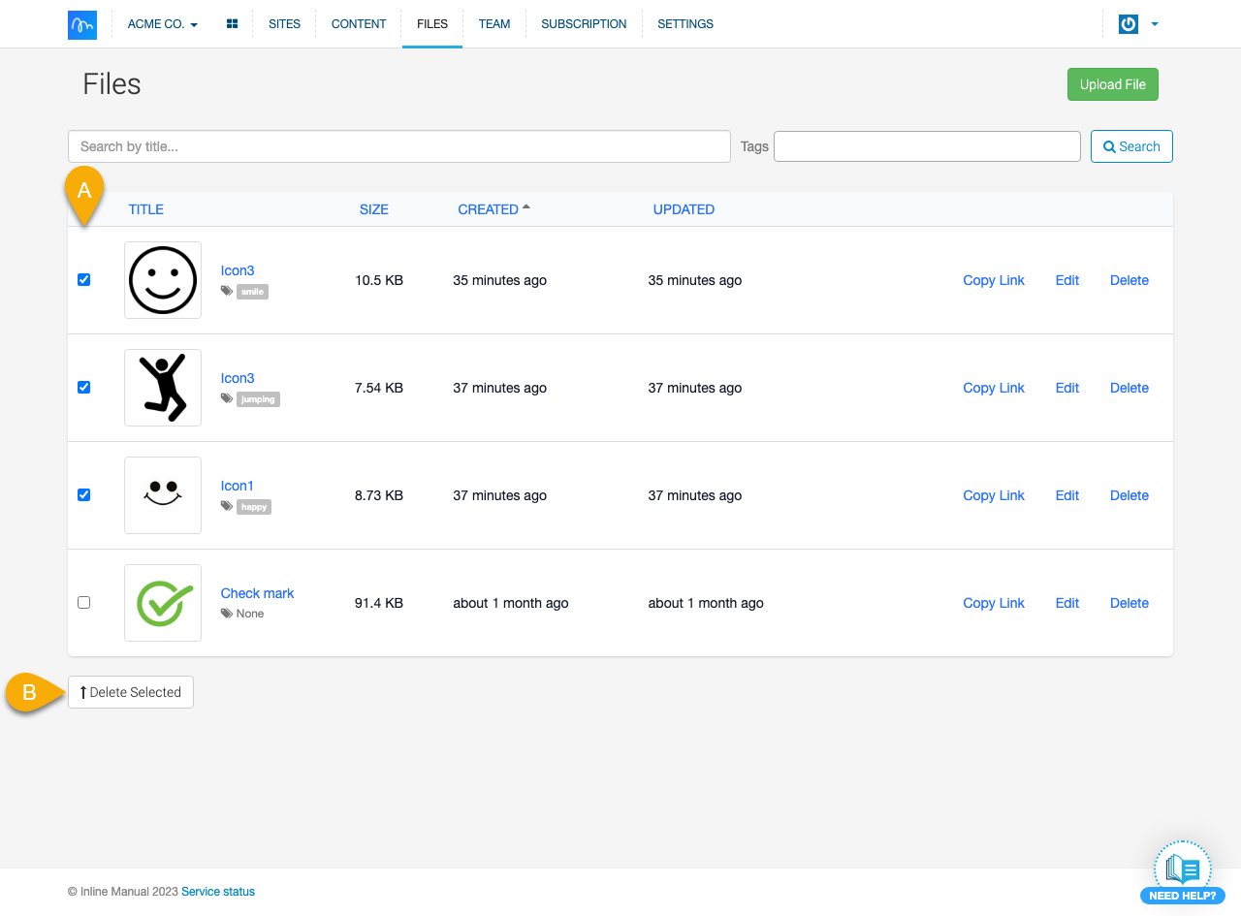
Task: Open the Need Help book widget
Action: pyautogui.click(x=1182, y=871)
